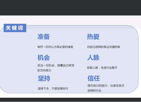Screen dimensions: 141x102
Task: Click the dark top header bar
Action: [x=70, y=8]
